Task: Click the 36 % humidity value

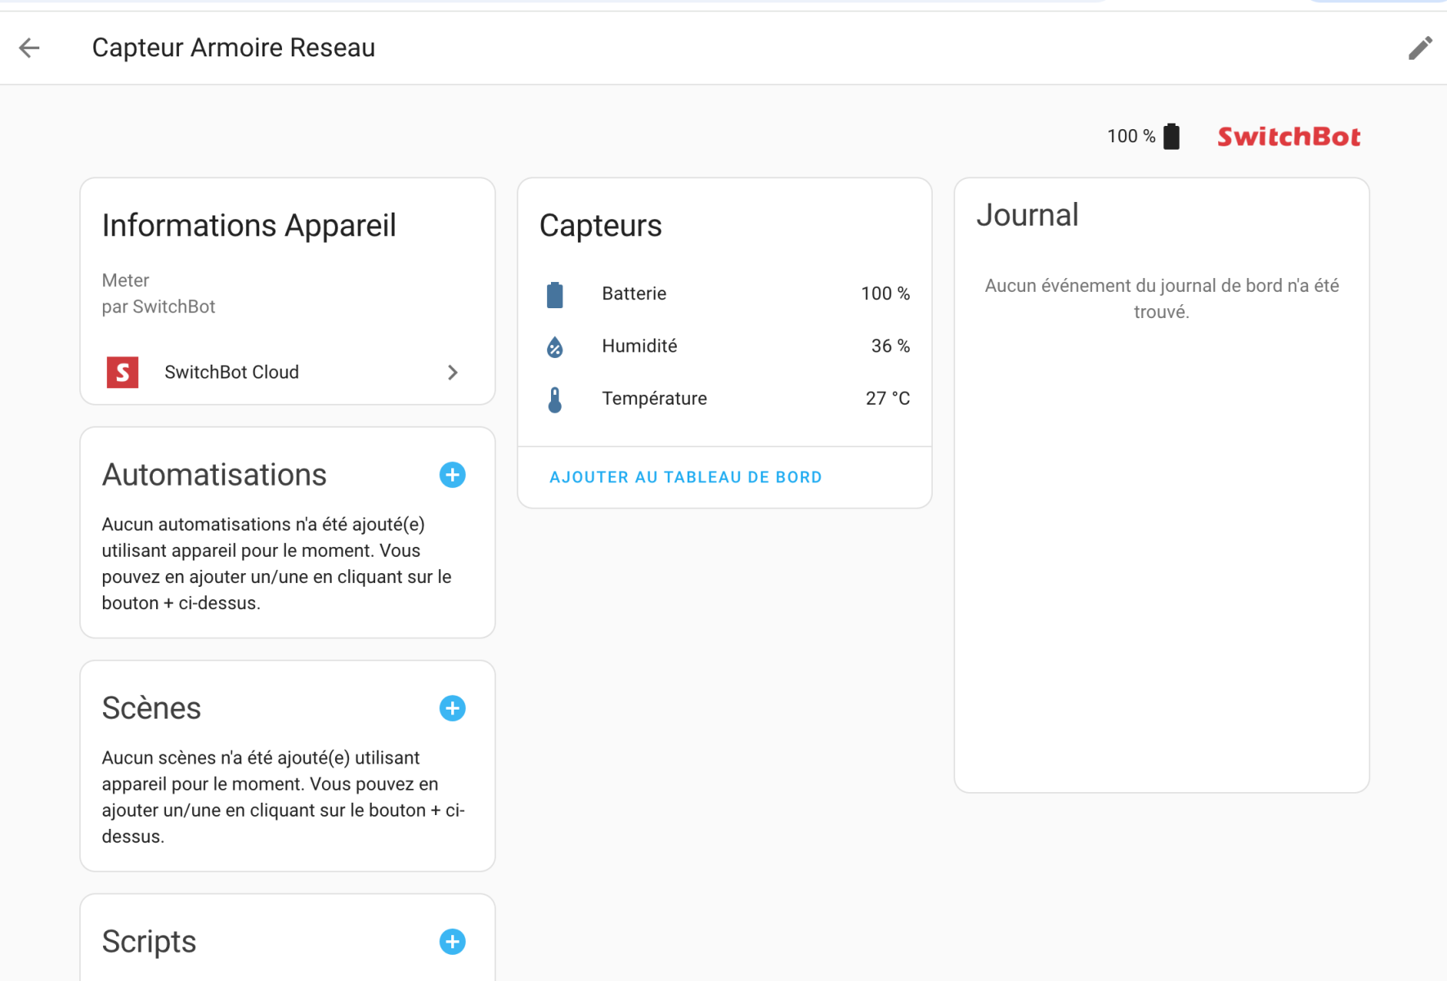Action: coord(890,346)
